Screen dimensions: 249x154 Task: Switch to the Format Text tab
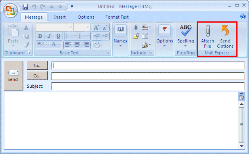117,17
